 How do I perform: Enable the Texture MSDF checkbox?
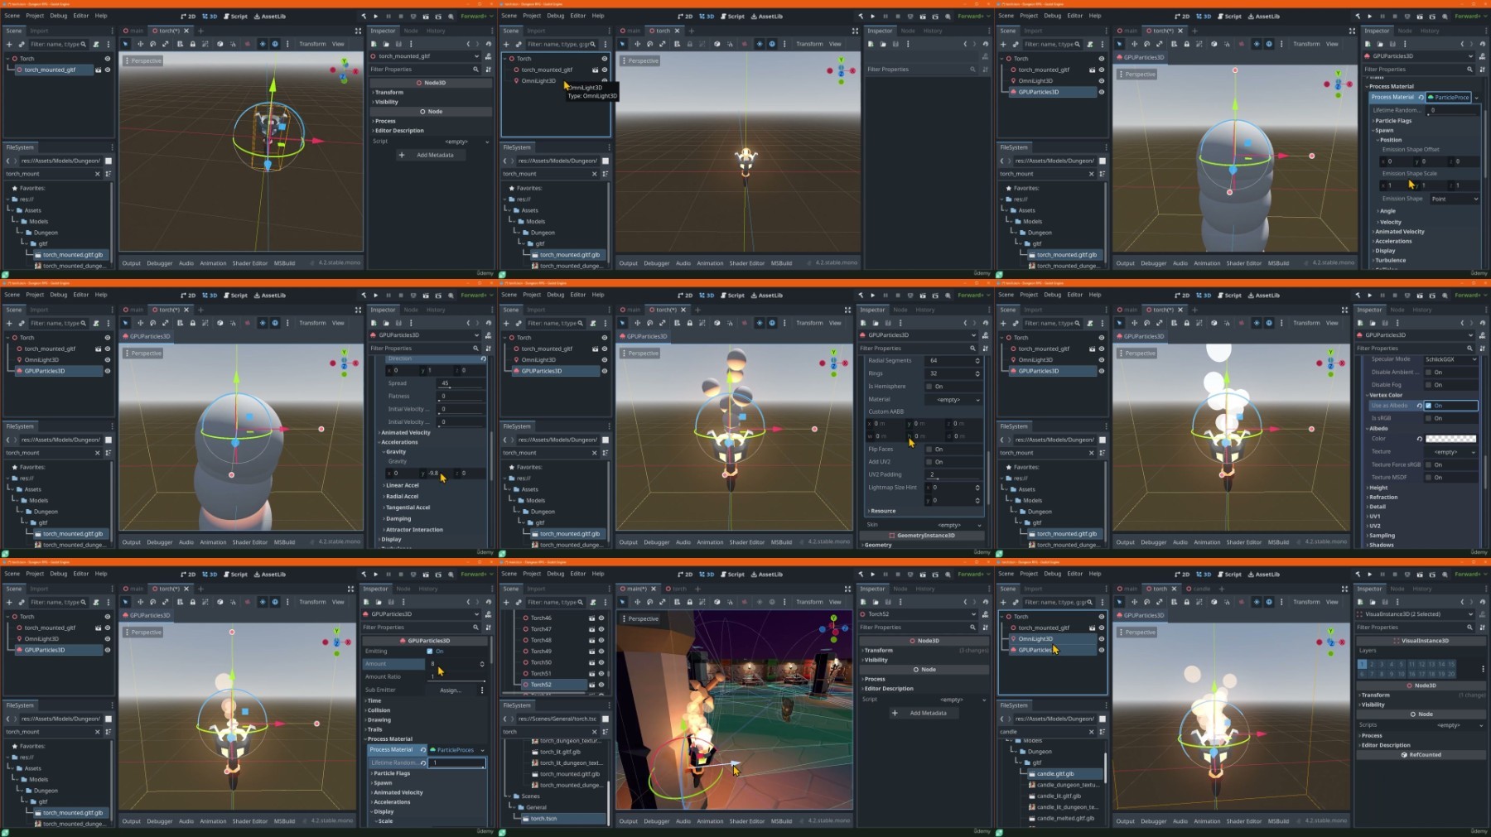pos(1428,478)
